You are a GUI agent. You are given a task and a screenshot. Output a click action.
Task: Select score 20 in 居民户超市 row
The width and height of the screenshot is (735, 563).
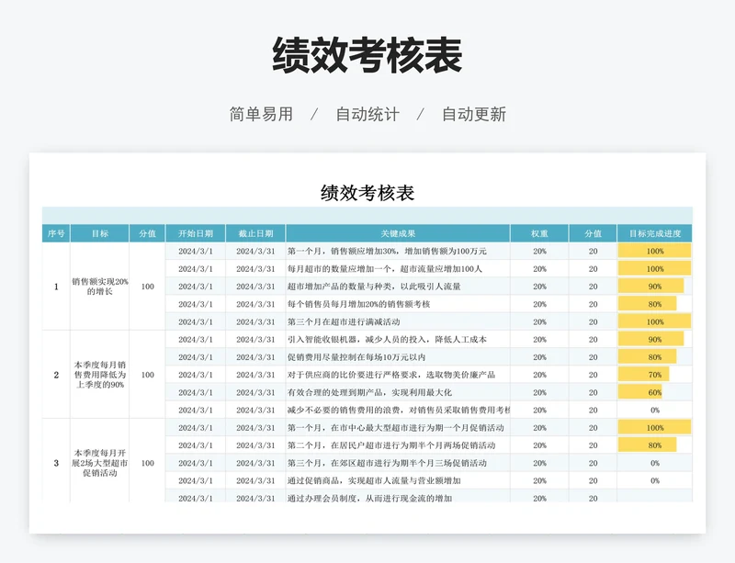point(593,445)
